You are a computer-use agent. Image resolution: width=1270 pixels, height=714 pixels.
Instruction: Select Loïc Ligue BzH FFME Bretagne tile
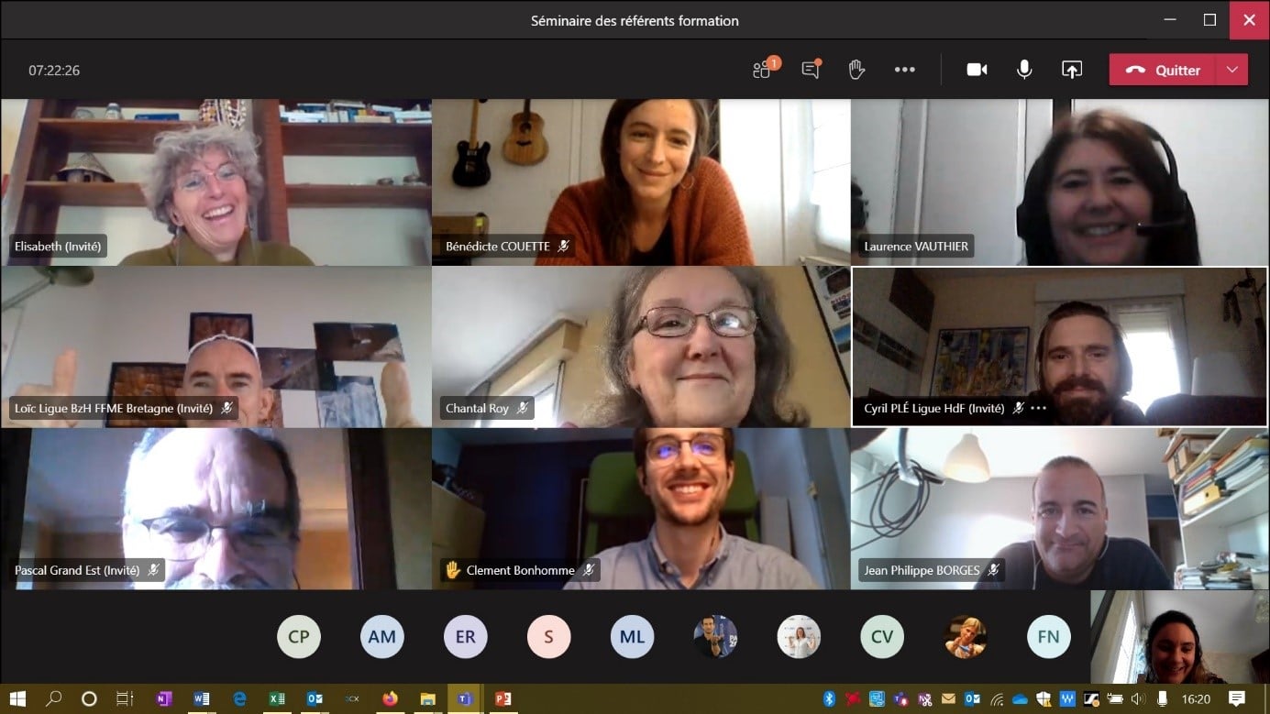[x=216, y=347]
